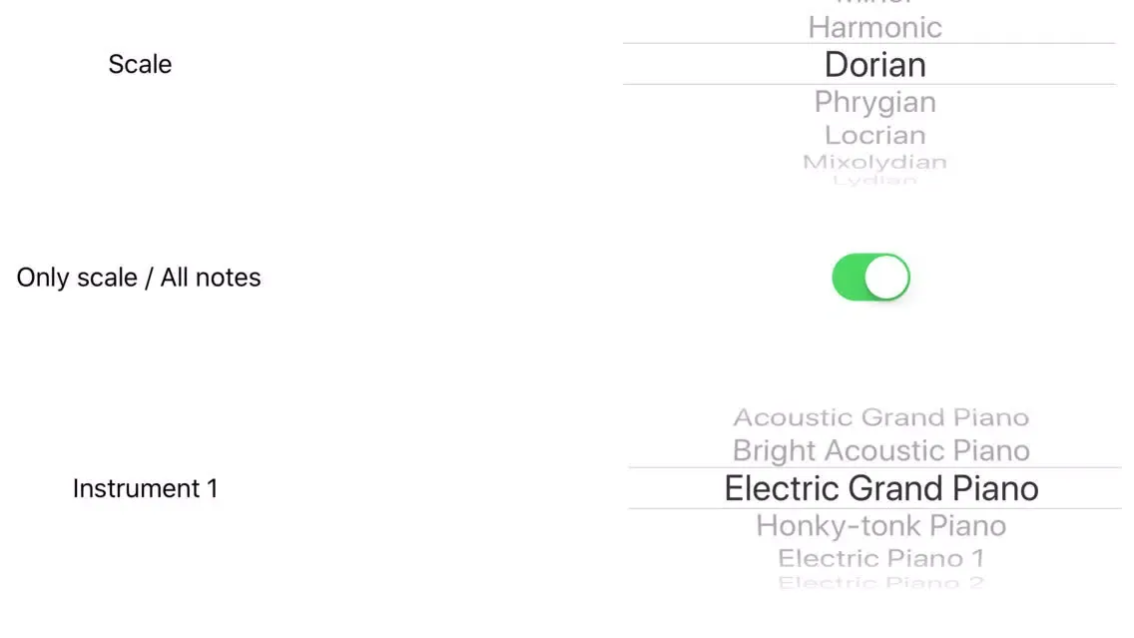Image resolution: width=1134 pixels, height=638 pixels.
Task: Click the Only scale / All notes label
Action: (x=138, y=278)
